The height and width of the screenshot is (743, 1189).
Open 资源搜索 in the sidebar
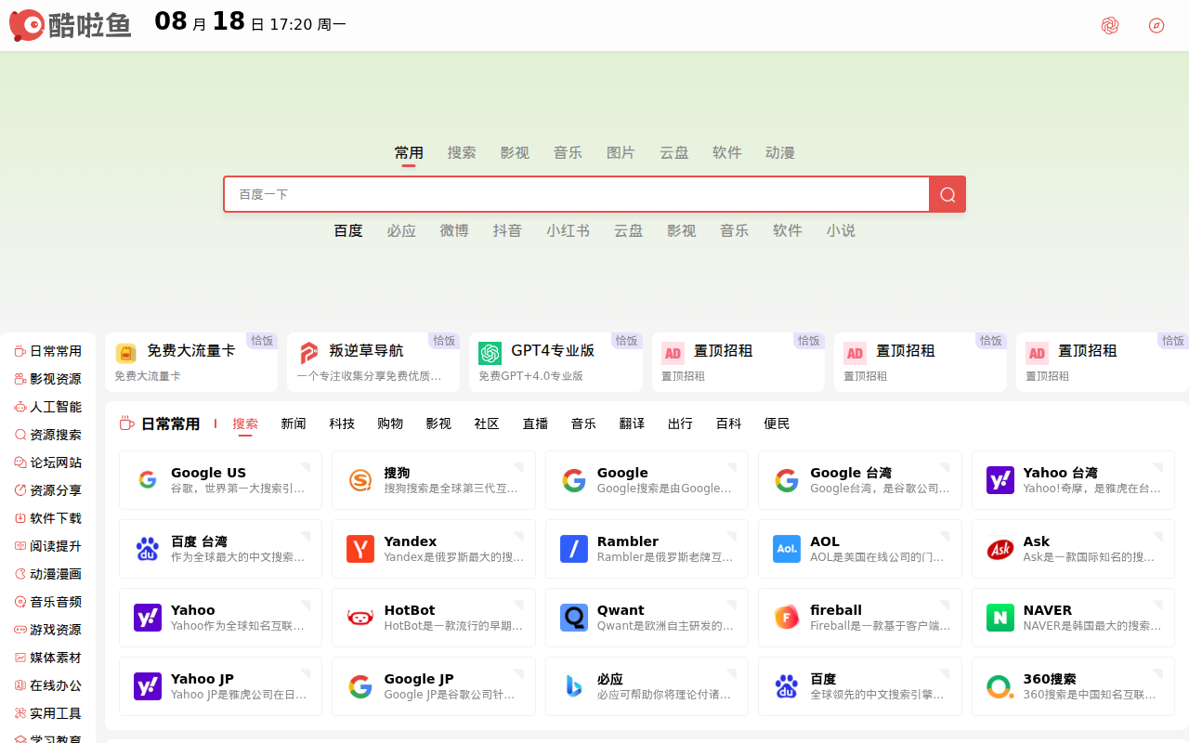48,435
